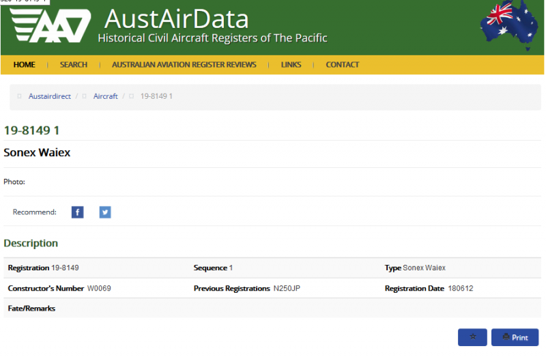Open the CONTACT page
This screenshot has width=546, height=357.
[x=343, y=65]
